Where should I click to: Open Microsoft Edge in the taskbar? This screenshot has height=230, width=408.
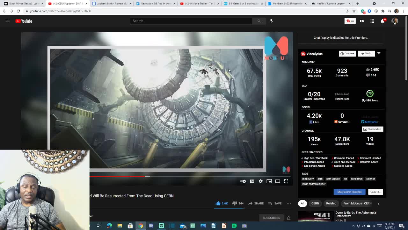pos(109,226)
